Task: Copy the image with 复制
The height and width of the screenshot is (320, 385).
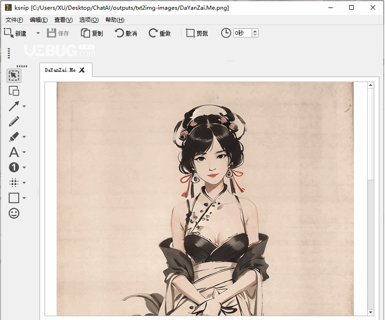Action: click(92, 33)
